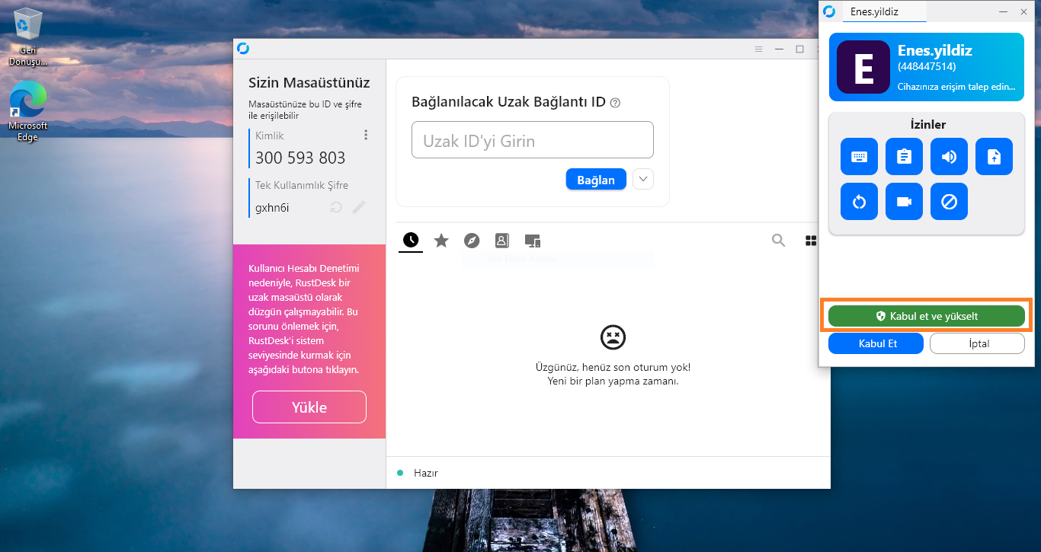
Task: Toggle restart permission icon in İzinler
Action: coord(859,202)
